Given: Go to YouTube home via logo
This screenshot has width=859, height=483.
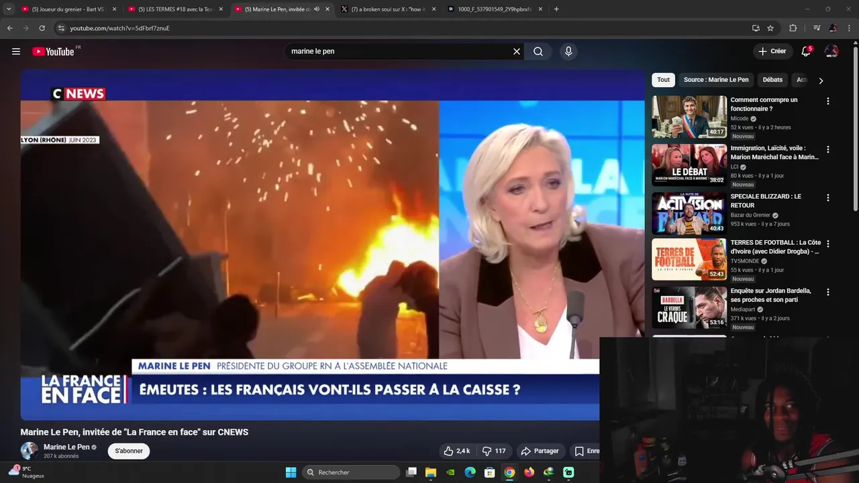Looking at the screenshot, I should pos(53,52).
